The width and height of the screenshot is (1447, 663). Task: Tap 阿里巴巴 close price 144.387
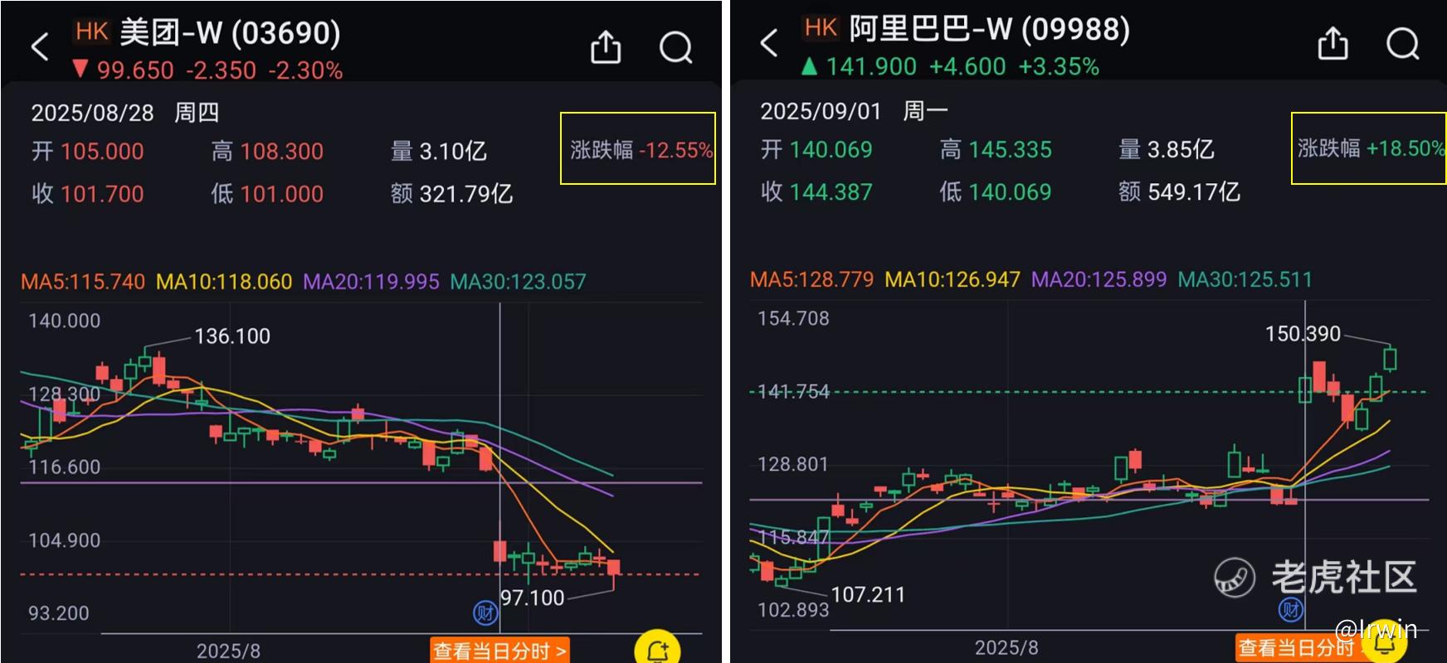tap(831, 192)
